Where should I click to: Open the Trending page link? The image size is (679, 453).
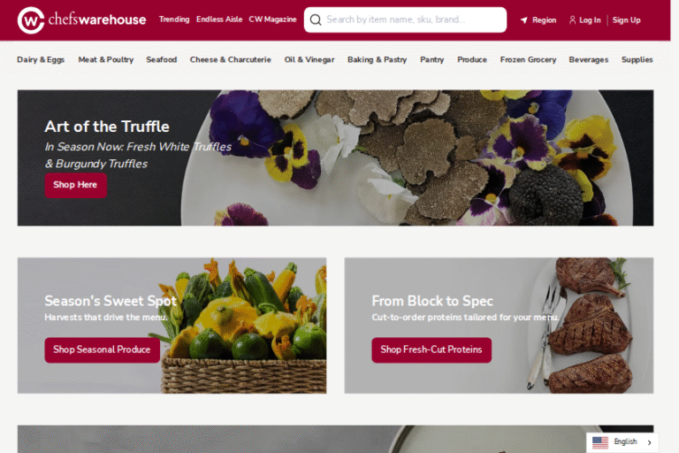(174, 19)
